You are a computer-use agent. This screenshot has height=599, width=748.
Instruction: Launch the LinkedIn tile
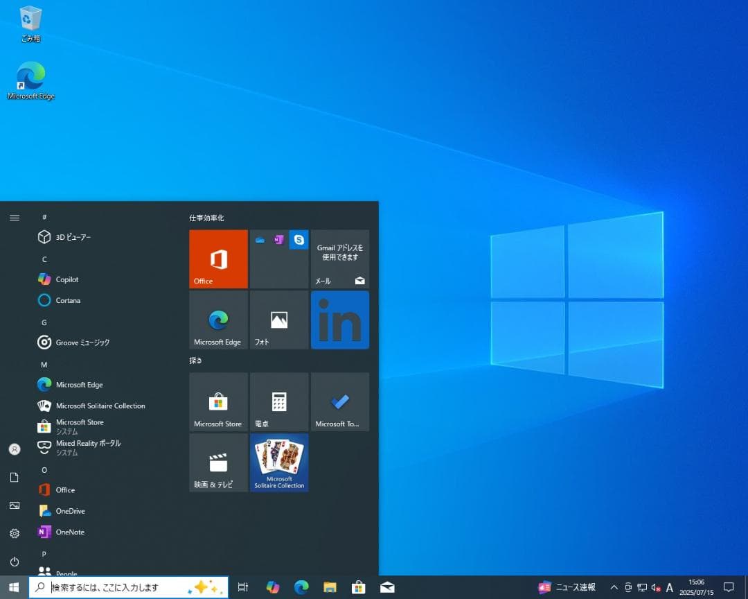(x=340, y=320)
